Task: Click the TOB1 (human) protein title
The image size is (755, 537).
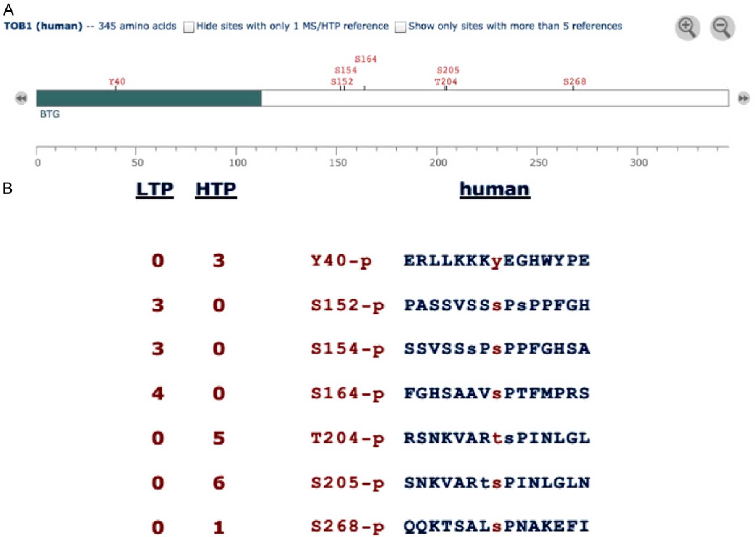Action: pyautogui.click(x=43, y=26)
